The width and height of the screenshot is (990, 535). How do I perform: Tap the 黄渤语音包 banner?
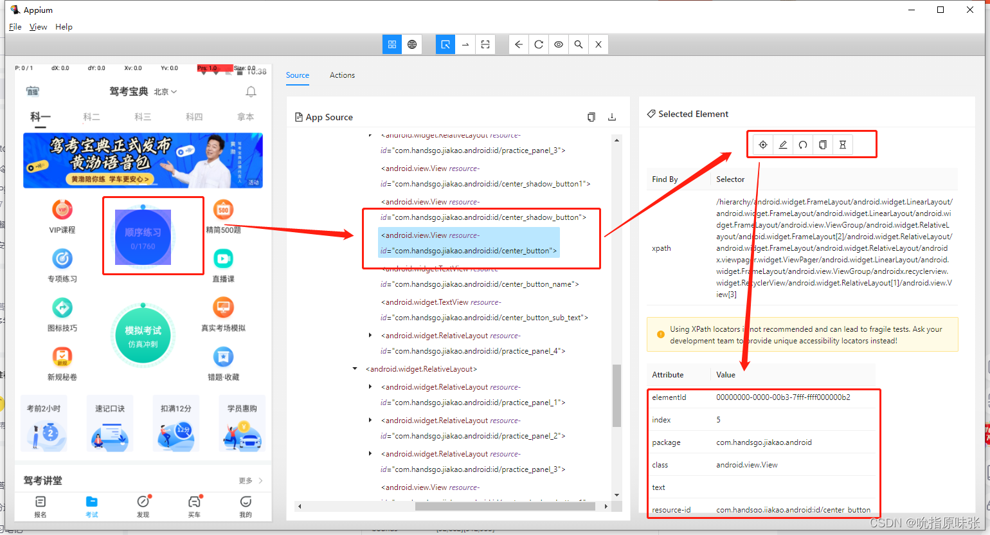pos(143,161)
